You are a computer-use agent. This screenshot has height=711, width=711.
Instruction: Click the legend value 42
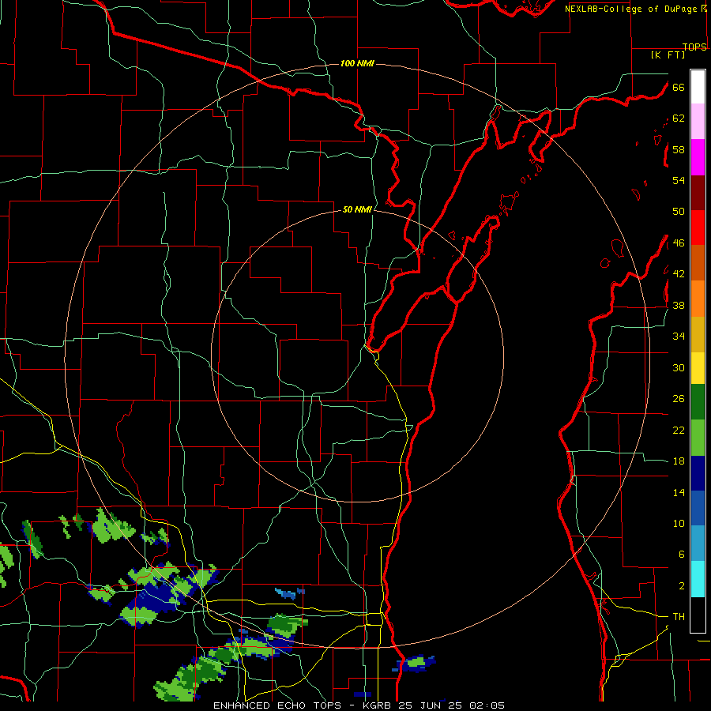coord(679,274)
